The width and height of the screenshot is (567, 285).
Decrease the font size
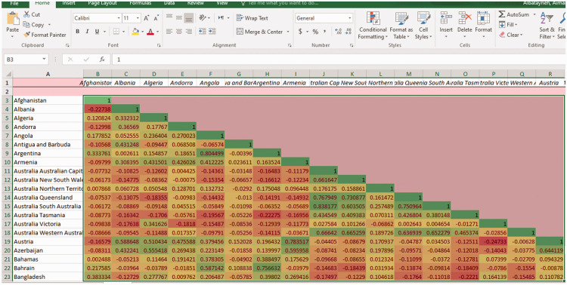click(x=156, y=18)
